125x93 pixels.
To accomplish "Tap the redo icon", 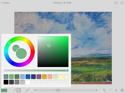I will click(110, 90).
